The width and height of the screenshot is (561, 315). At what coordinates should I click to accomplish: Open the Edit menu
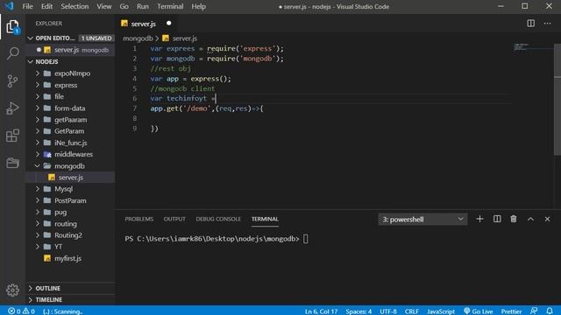46,6
